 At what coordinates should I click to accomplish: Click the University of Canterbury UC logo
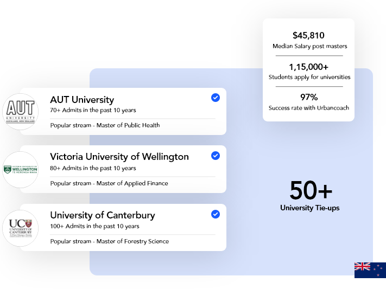point(21,228)
